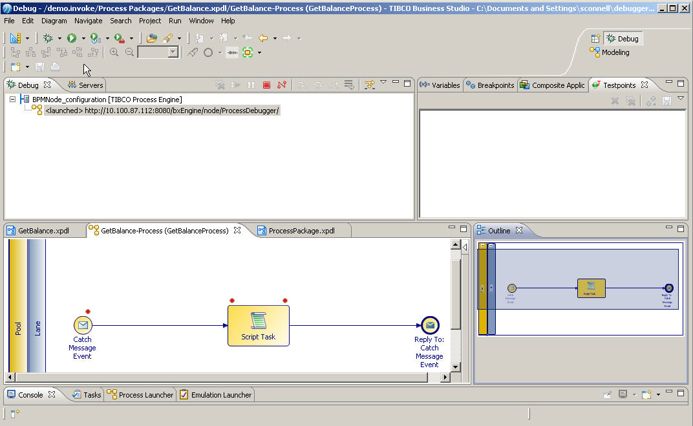Screen dimensions: 693x426
Task: Click the ruler and triangle modeling icon
Action: tap(16, 38)
